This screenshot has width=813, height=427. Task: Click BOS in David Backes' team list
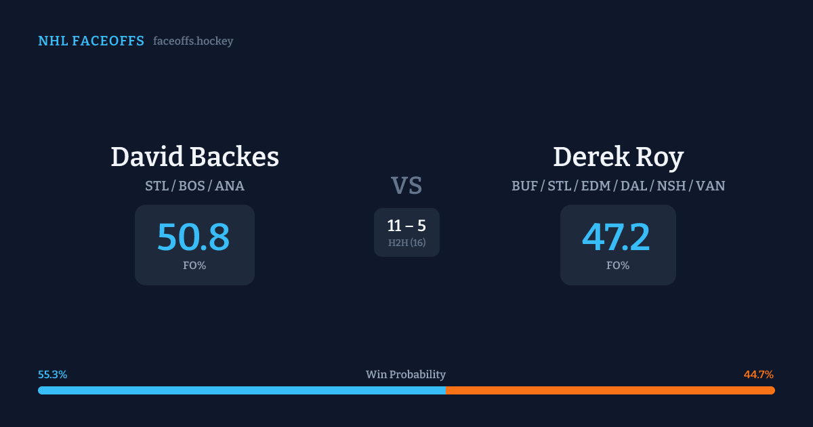point(193,186)
